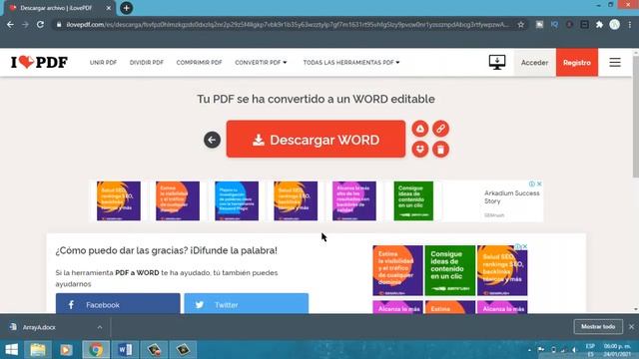Click the Registro button
The width and height of the screenshot is (639, 359).
(x=577, y=62)
